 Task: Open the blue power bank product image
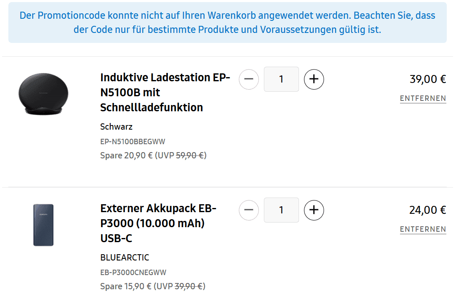(x=43, y=225)
